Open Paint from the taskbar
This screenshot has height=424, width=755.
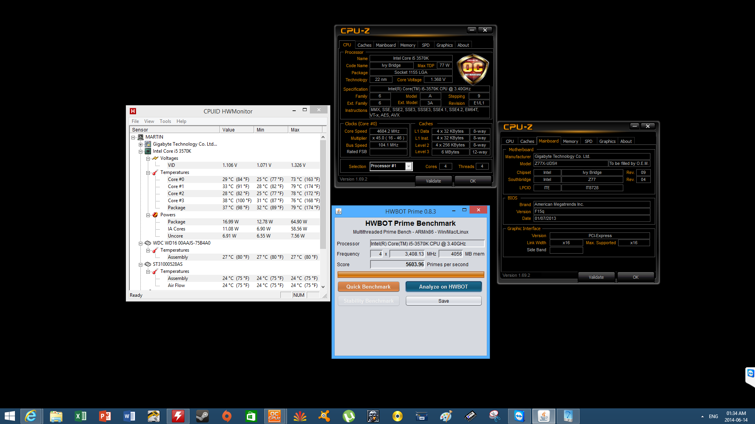pyautogui.click(x=446, y=416)
